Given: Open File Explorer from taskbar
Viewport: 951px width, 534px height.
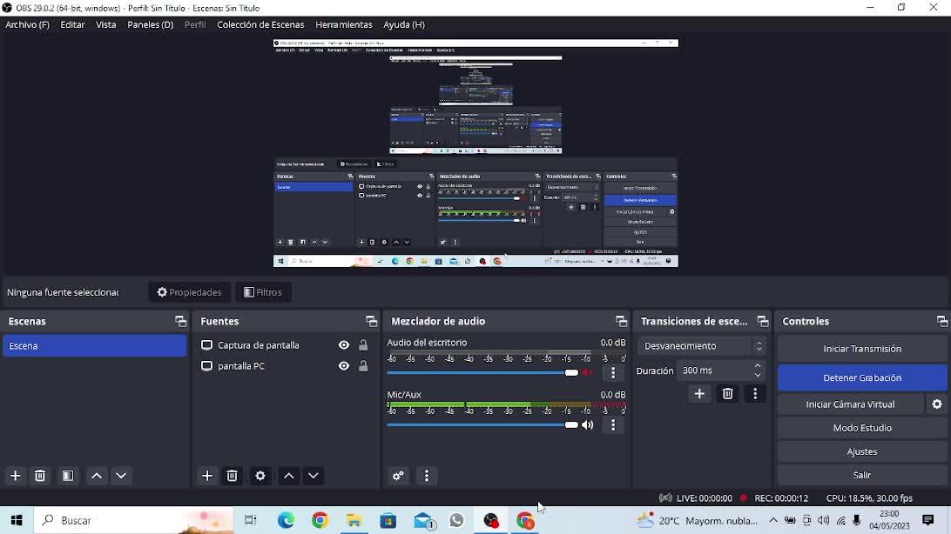Looking at the screenshot, I should (x=354, y=521).
